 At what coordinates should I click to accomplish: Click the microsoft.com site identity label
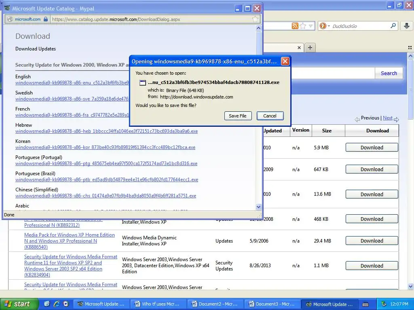pyautogui.click(x=27, y=19)
